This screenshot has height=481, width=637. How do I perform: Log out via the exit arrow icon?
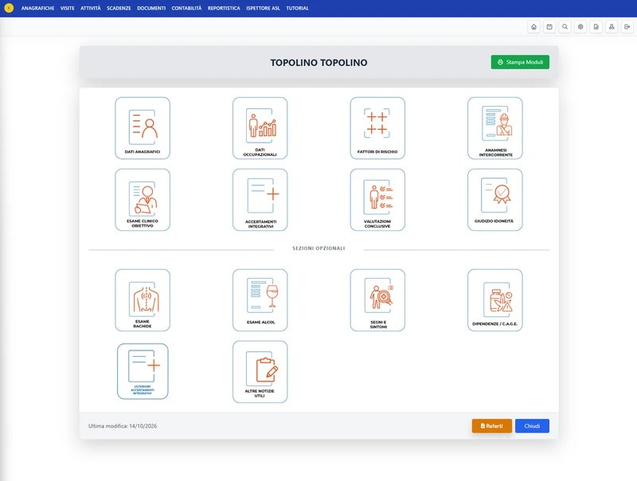tap(627, 27)
